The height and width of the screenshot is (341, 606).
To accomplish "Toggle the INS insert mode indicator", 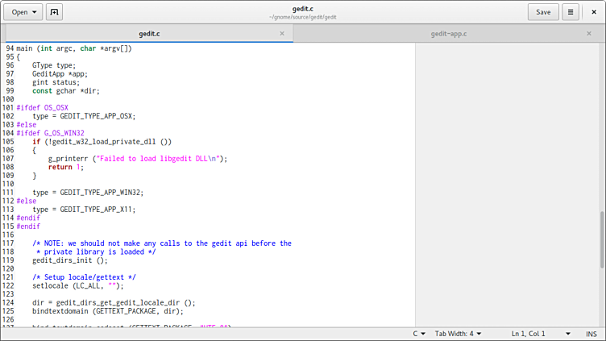I will 591,334.
